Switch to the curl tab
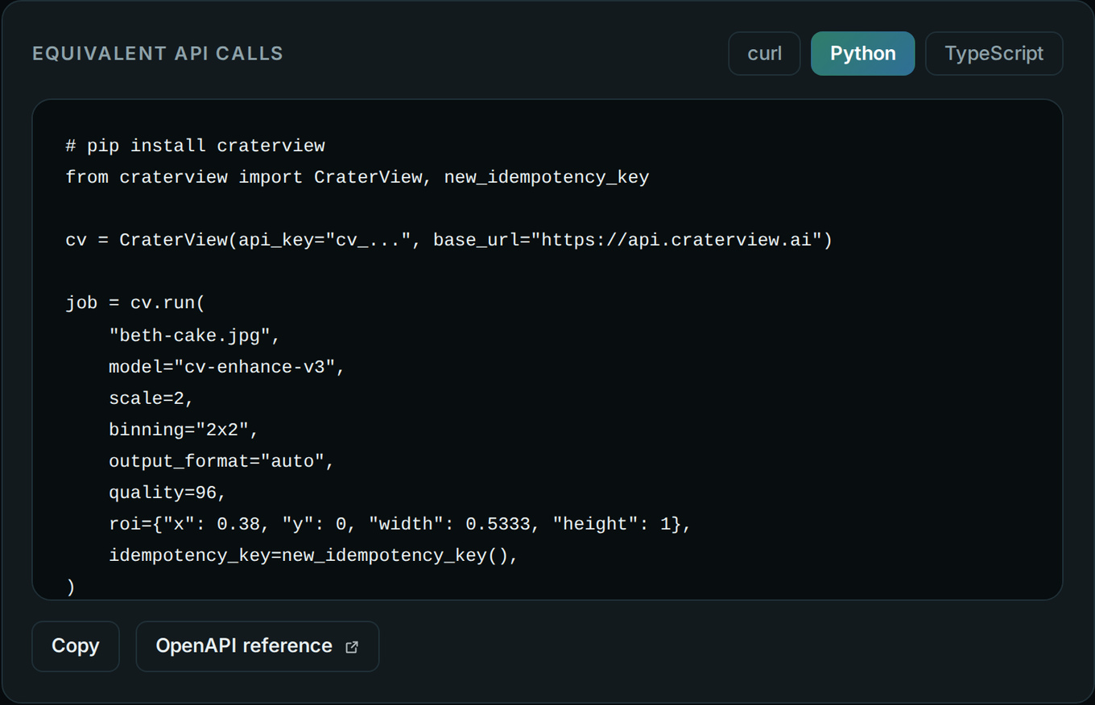This screenshot has width=1095, height=705. click(764, 53)
